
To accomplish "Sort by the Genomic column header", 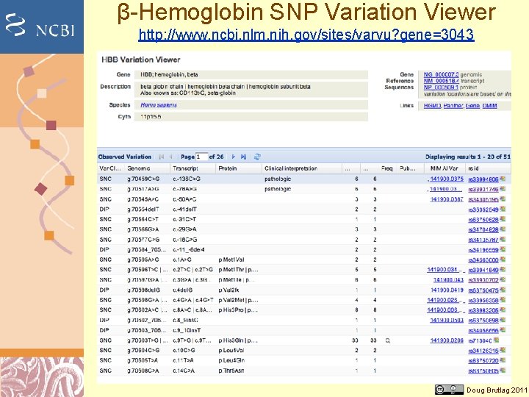I will click(146, 168).
